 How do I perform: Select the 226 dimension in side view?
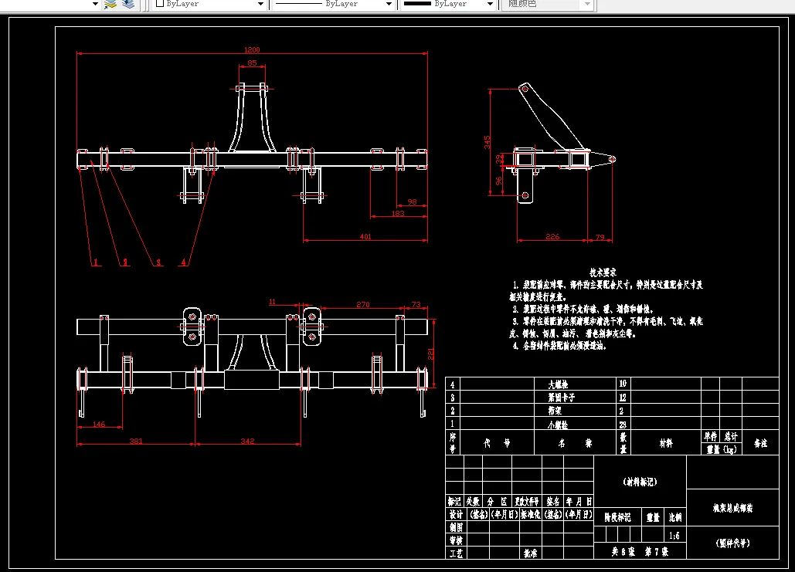(552, 237)
